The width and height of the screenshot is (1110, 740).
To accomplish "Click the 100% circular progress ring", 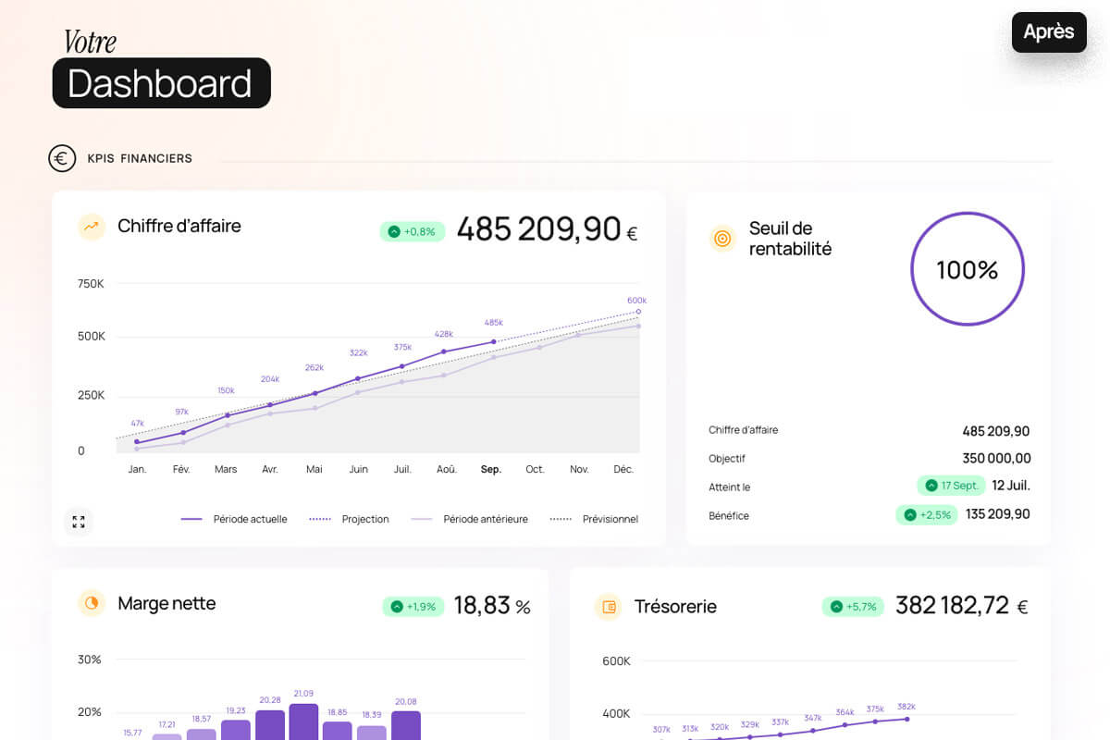I will coord(967,269).
